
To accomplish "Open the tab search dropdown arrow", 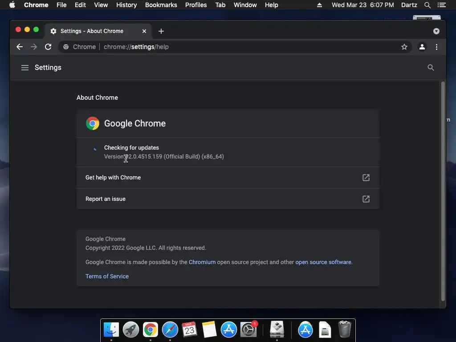I will click(436, 31).
